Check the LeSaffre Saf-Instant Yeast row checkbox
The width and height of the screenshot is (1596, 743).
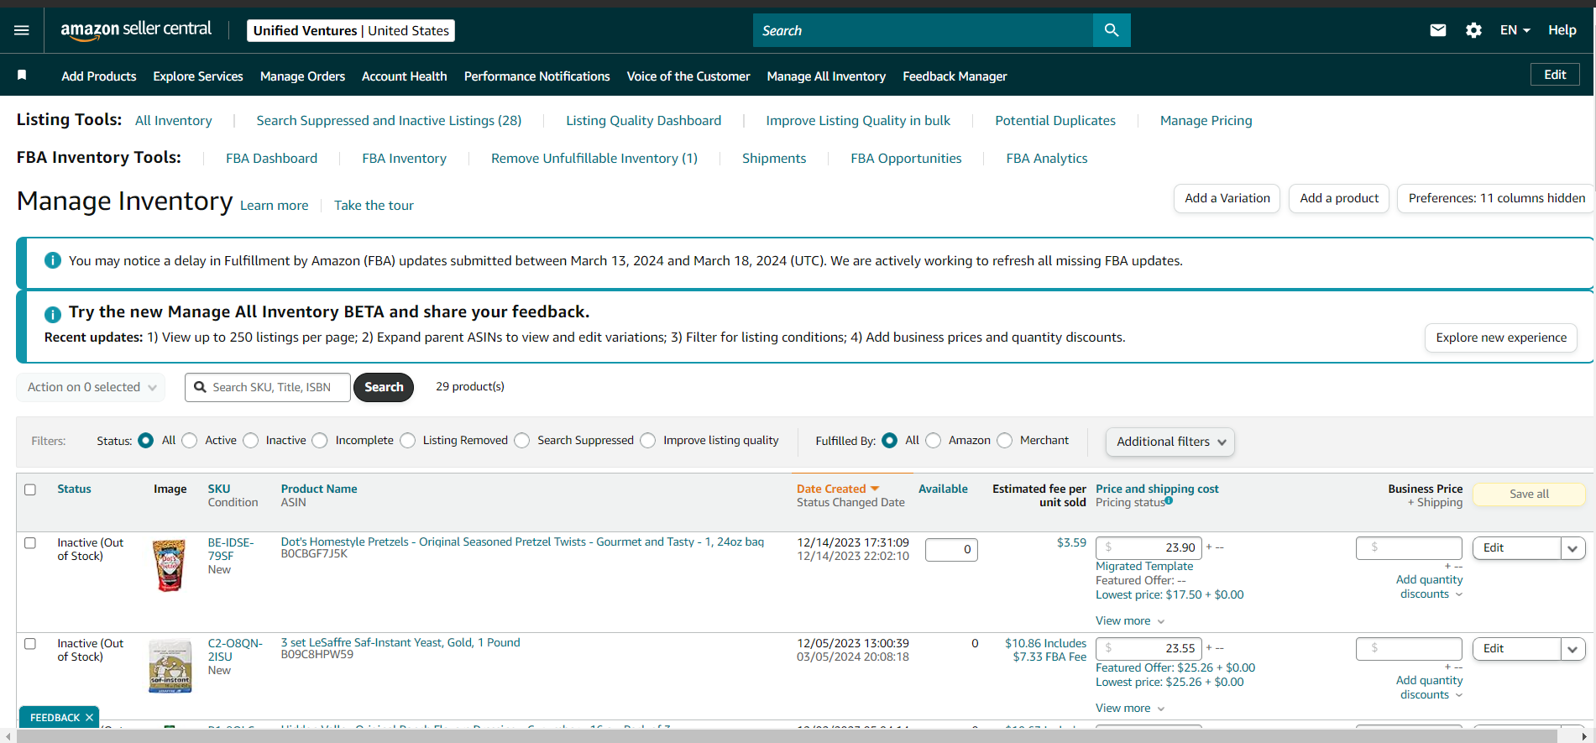(30, 644)
